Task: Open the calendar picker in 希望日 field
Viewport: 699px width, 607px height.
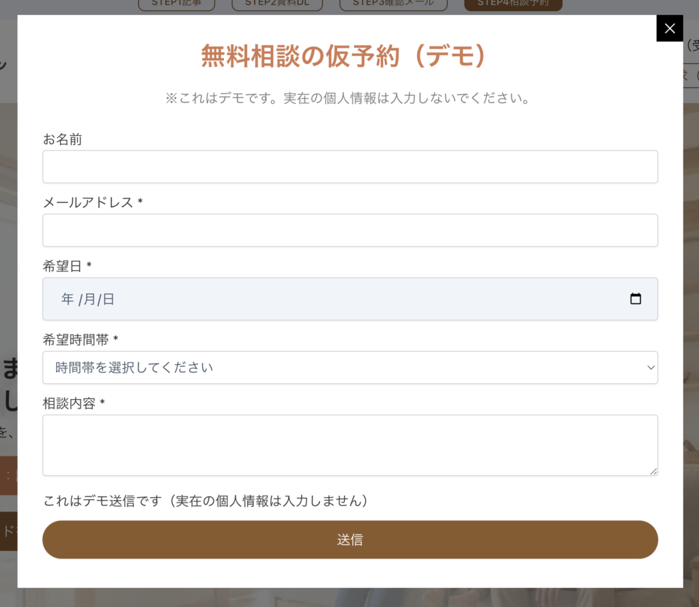Action: pos(636,299)
